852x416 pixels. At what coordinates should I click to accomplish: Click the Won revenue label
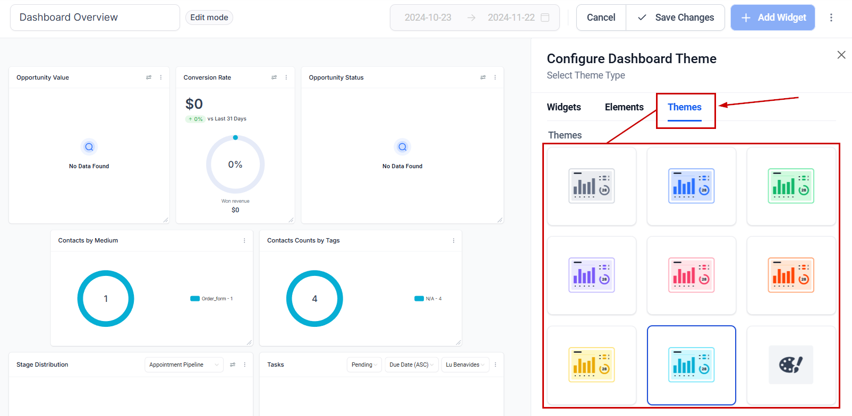pyautogui.click(x=235, y=201)
